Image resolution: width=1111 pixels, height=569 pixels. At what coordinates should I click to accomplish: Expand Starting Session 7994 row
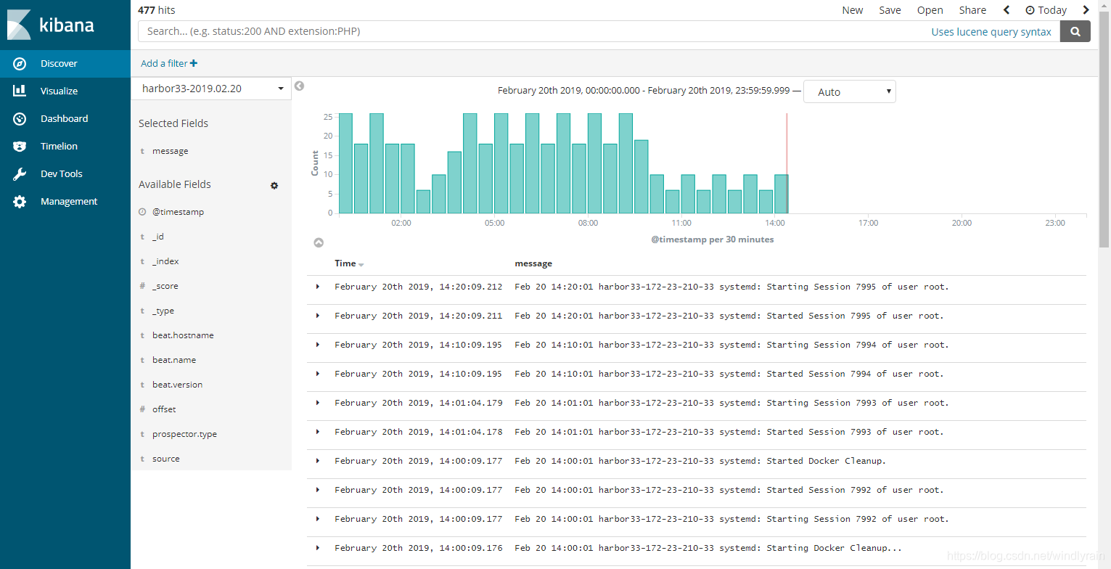[318, 345]
